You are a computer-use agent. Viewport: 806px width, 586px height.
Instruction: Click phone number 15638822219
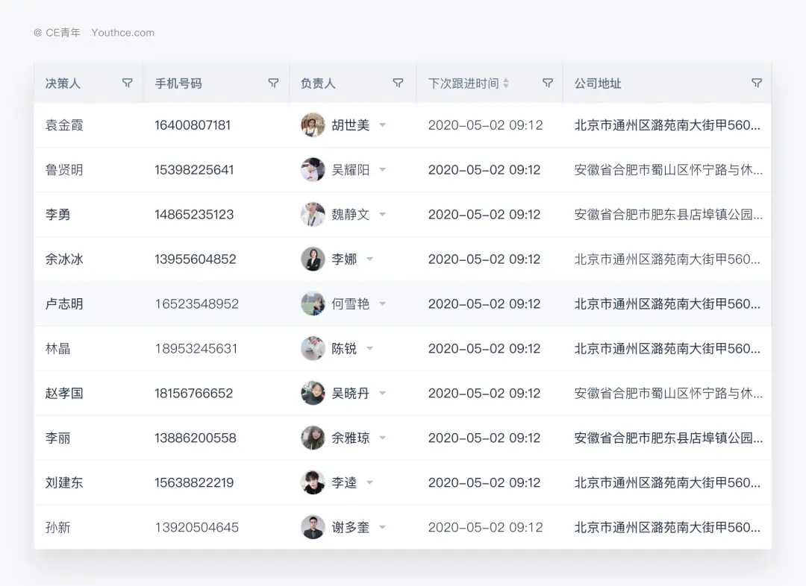point(194,482)
